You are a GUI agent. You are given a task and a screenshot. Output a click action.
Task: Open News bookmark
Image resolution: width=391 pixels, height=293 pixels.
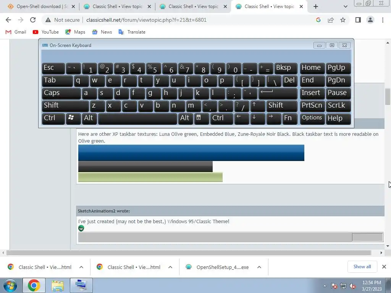tap(102, 32)
